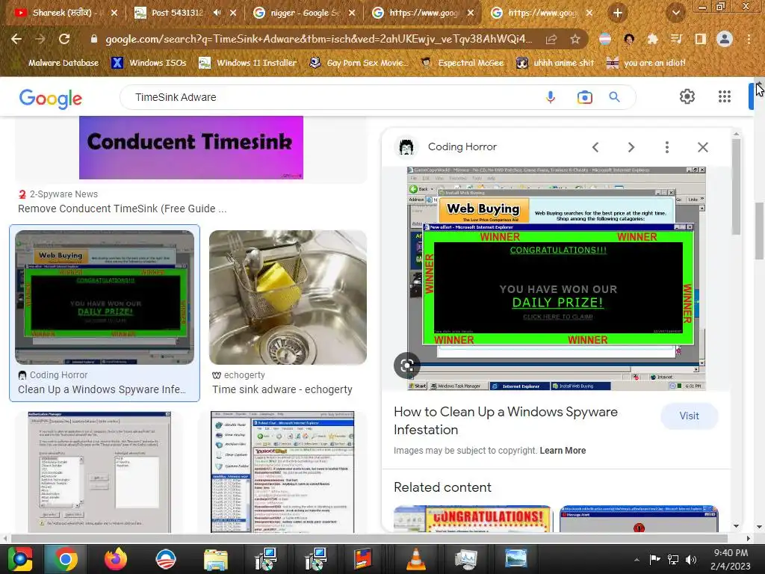Viewport: 765px width, 574px height.
Task: Open Google quick settings gear
Action: pos(687,96)
